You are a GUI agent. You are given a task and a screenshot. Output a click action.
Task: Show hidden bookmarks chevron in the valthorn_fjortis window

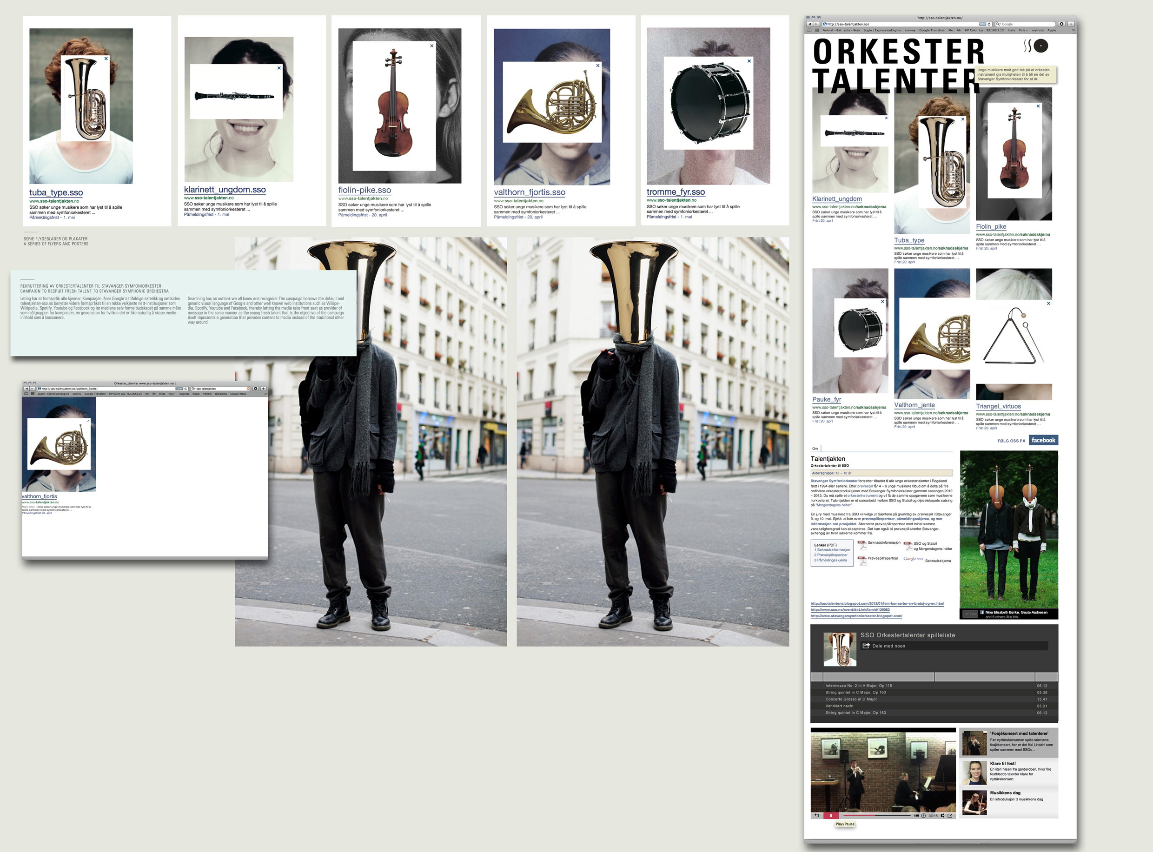pyautogui.click(x=265, y=394)
